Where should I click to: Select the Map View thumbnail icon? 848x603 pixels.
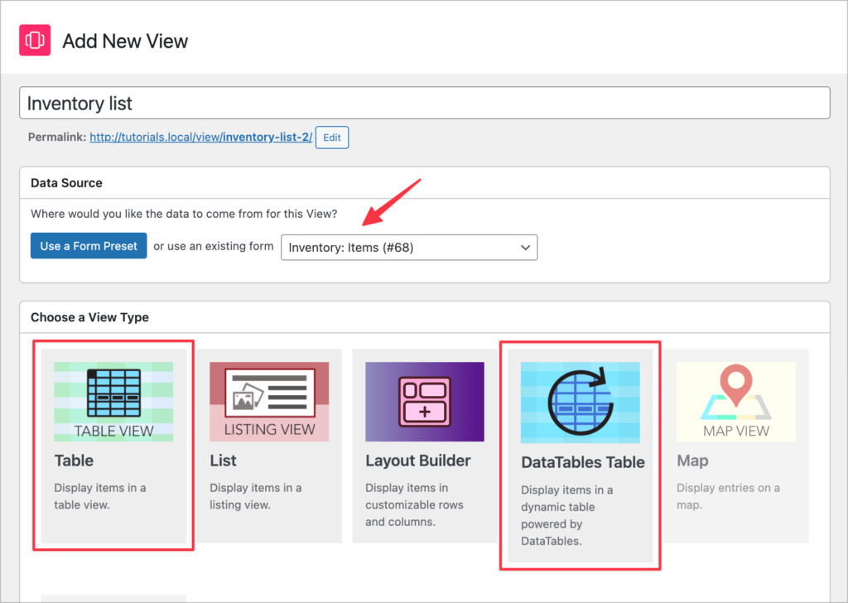pos(736,402)
